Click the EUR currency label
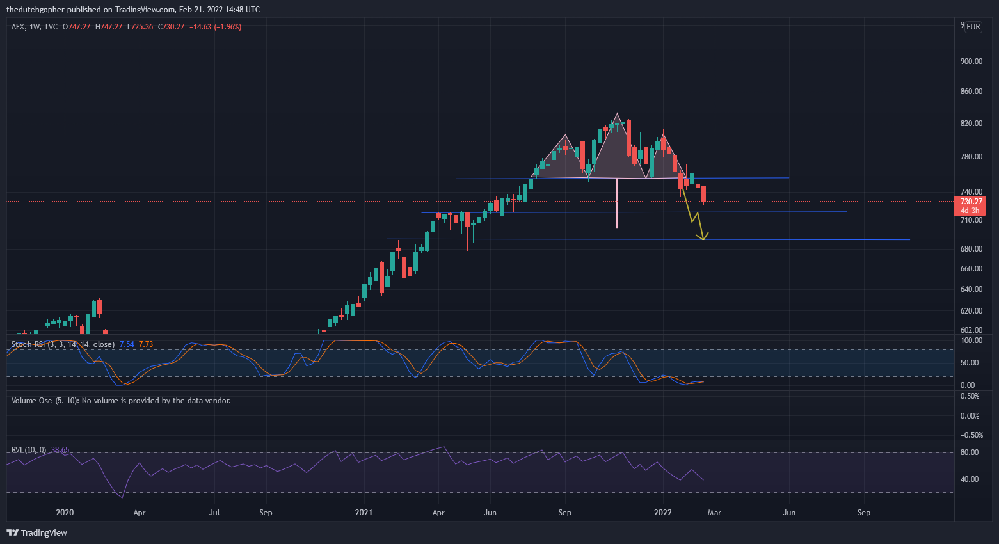The height and width of the screenshot is (544, 999). click(973, 27)
